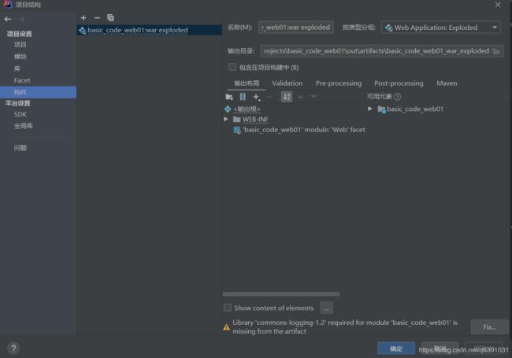The height and width of the screenshot is (358, 512).
Task: Open help for available elements
Action: coord(397,97)
